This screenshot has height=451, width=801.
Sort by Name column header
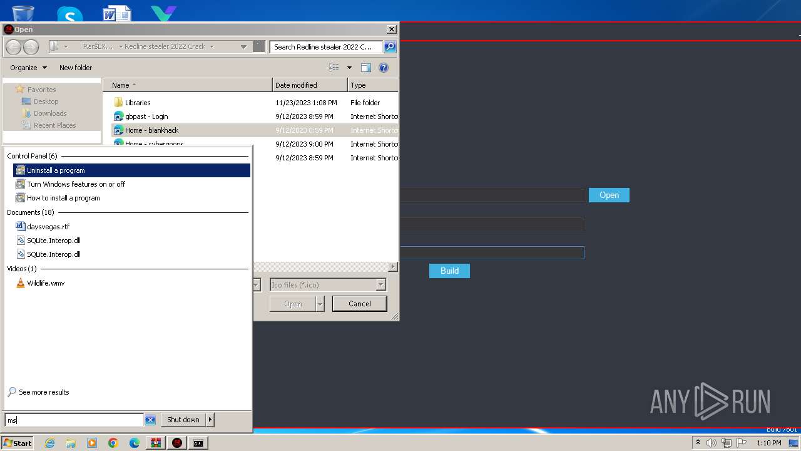pos(188,85)
